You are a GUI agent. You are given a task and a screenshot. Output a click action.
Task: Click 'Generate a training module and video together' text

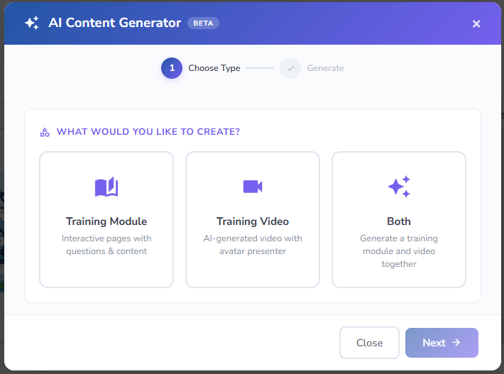click(399, 251)
